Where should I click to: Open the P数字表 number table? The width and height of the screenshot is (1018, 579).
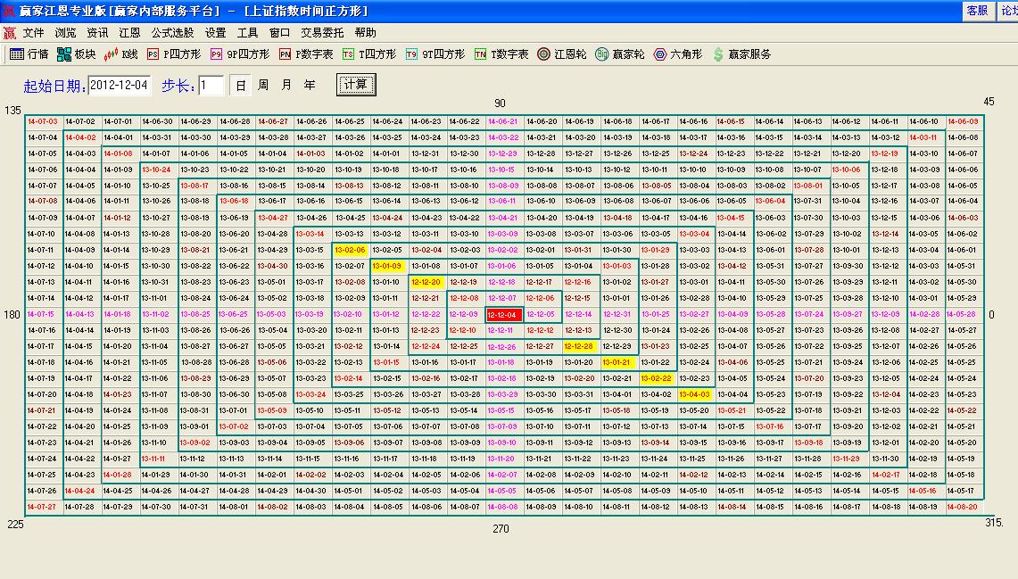click(x=306, y=54)
